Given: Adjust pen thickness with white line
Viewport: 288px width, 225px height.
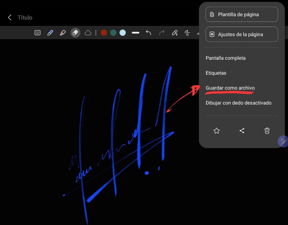Looking at the screenshot, I should pyautogui.click(x=136, y=33).
